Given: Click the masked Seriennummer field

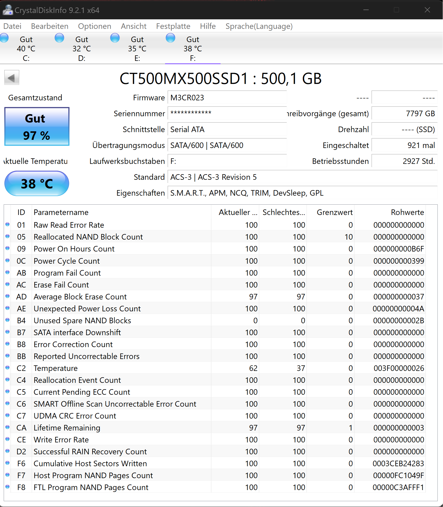Looking at the screenshot, I should tap(227, 113).
